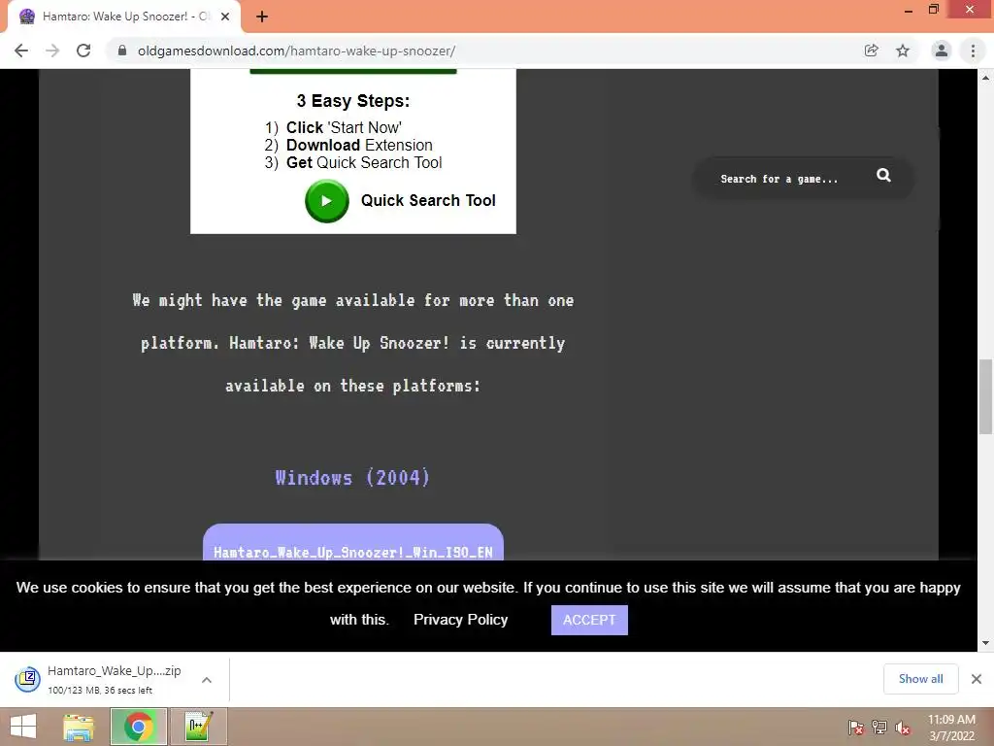Click the scrollbar down arrow
The height and width of the screenshot is (746, 994).
click(985, 643)
